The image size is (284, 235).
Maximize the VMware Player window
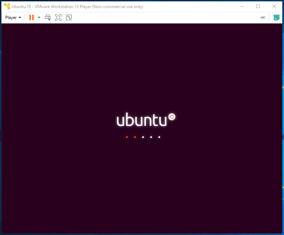[x=258, y=7]
